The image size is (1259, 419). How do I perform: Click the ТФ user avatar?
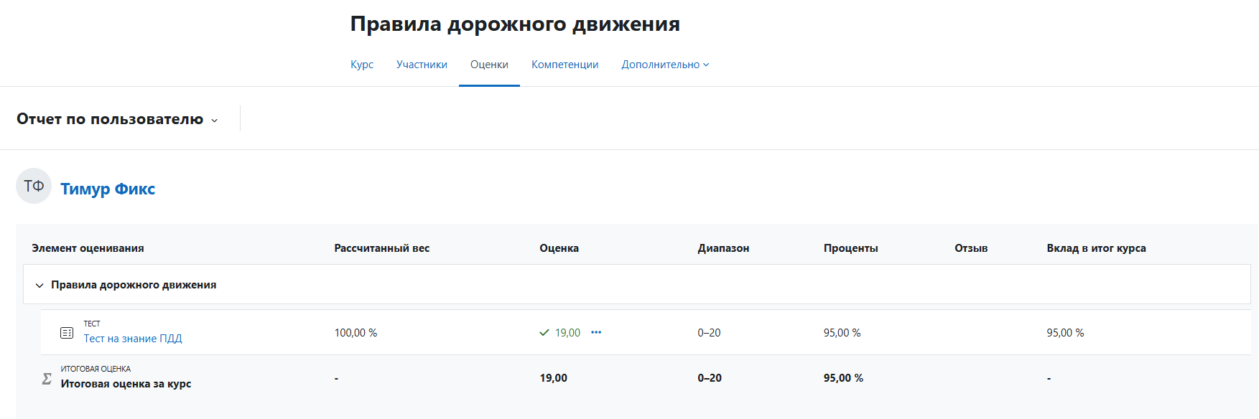click(34, 187)
